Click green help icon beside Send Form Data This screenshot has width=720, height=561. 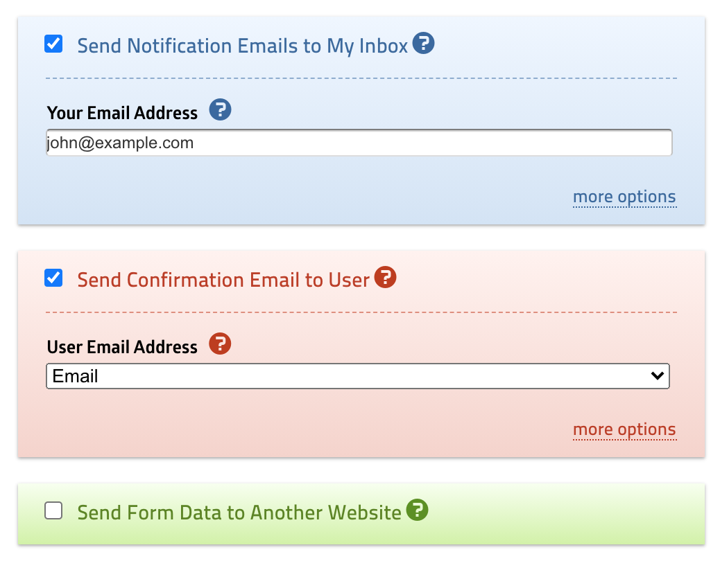(x=417, y=511)
